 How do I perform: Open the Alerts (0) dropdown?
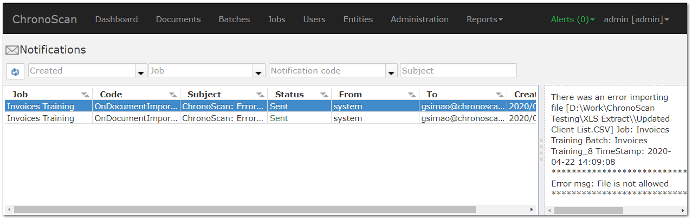[573, 19]
